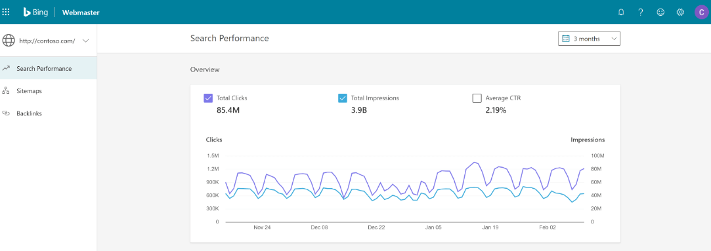Click the 100M impressions axis tick
711x251 pixels.
[597, 156]
